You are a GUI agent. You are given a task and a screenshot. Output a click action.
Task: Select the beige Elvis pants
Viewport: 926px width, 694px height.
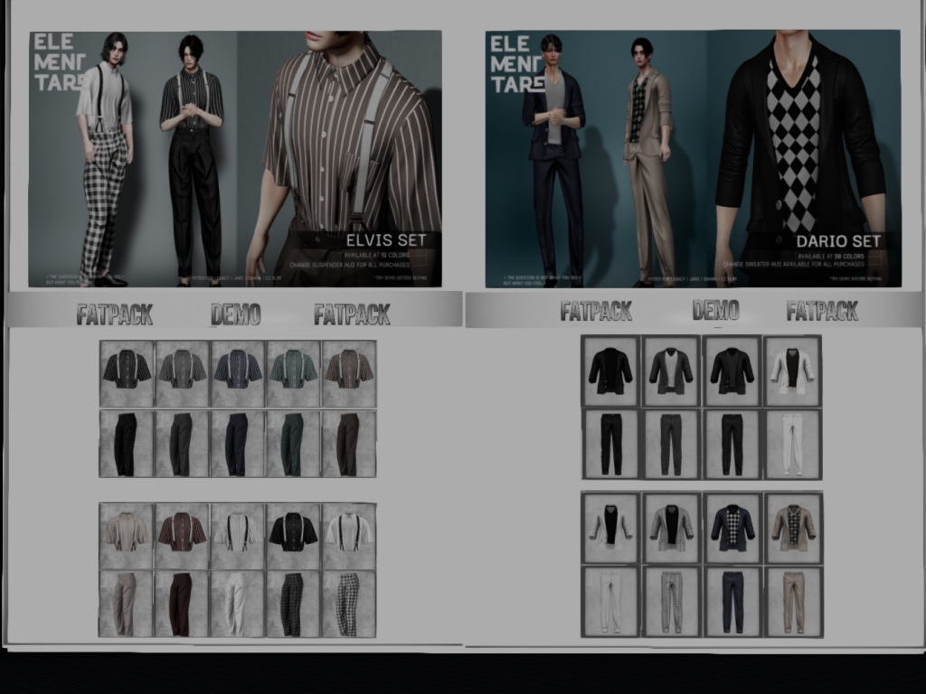tap(127, 605)
